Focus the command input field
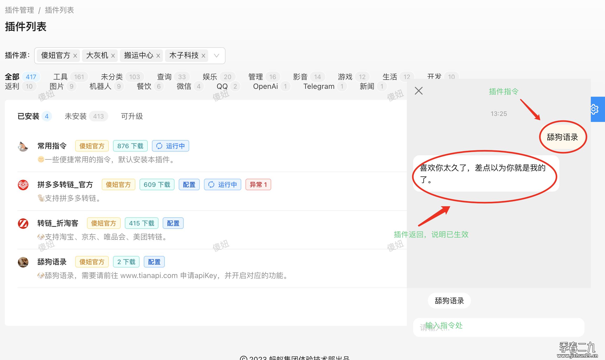The height and width of the screenshot is (360, 605). click(498, 327)
